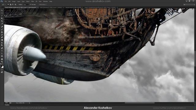Open status bar document info arrow
This screenshot has height=110, width=196.
tap(29, 103)
